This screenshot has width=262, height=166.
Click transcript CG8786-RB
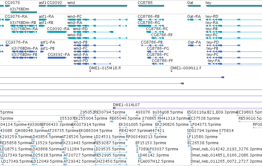pos(148,17)
